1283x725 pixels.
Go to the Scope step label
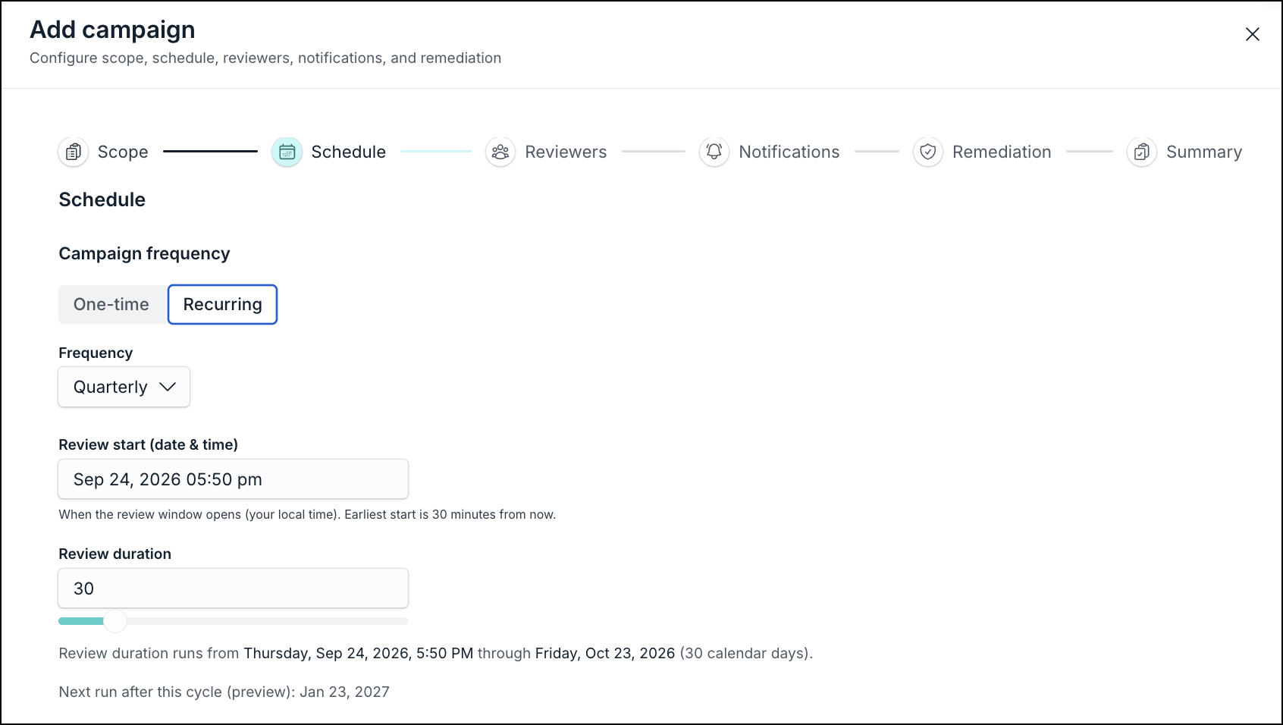coord(123,152)
